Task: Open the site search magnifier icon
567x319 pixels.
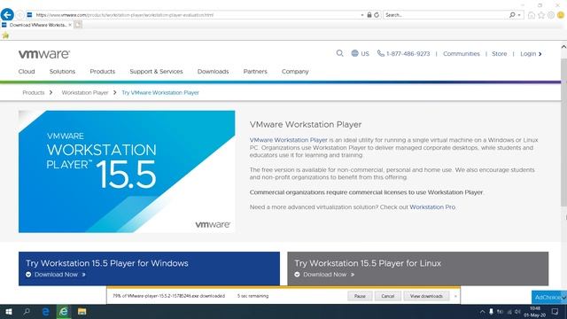Action: 339,53
